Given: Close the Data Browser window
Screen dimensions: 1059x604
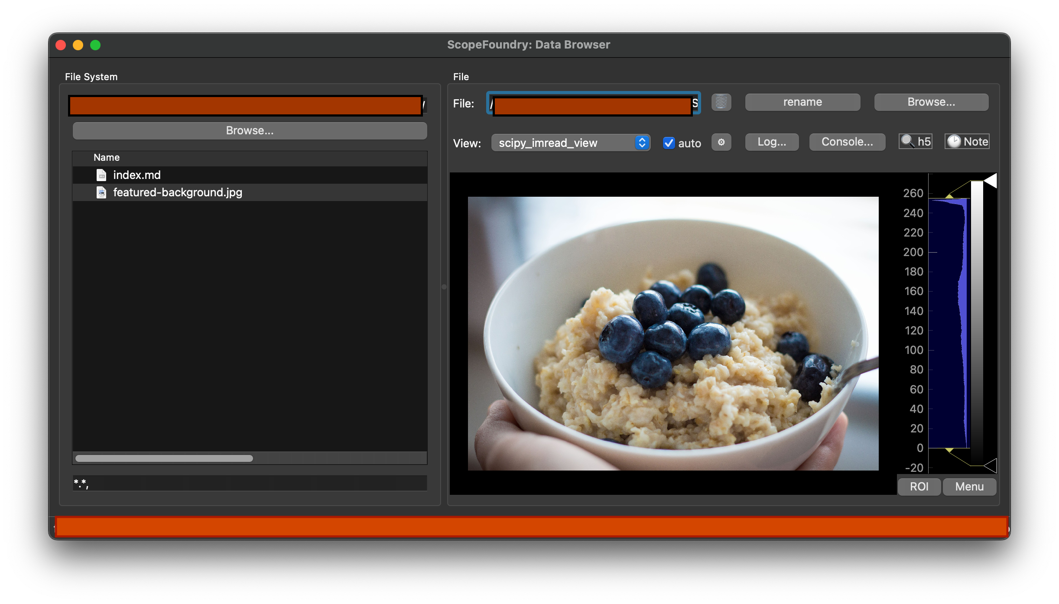Looking at the screenshot, I should [61, 45].
